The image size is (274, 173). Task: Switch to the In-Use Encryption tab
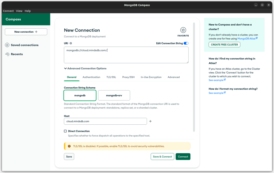[151, 77]
